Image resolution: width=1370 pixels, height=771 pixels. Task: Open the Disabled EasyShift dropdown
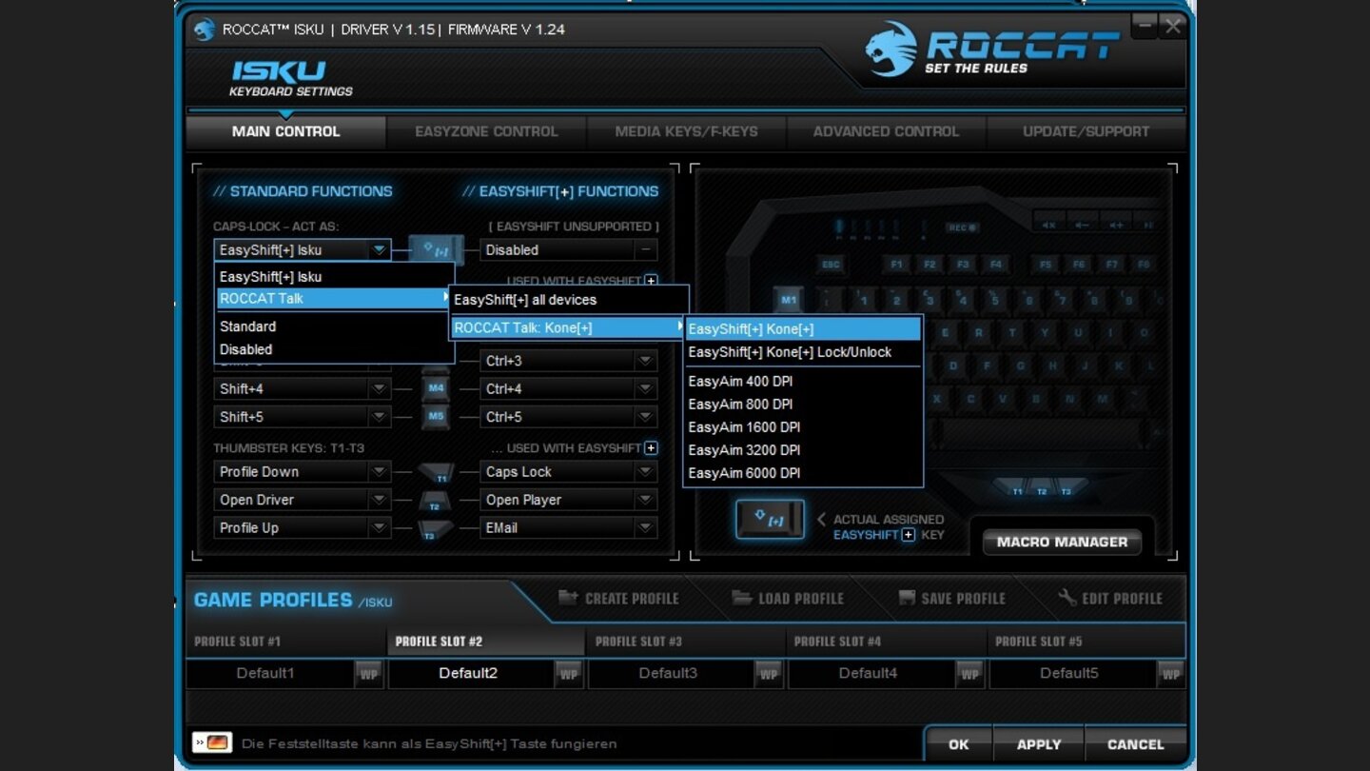tap(569, 250)
